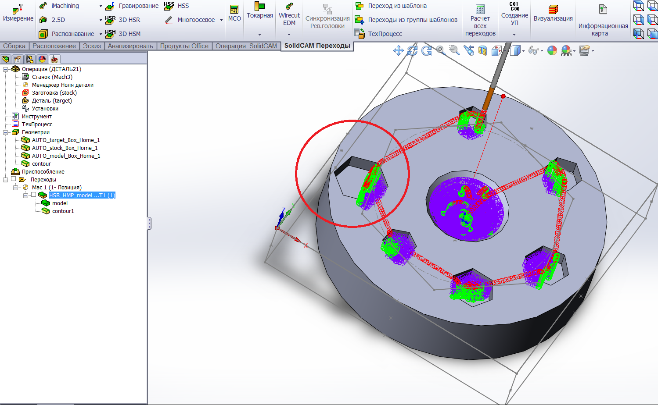Open the Многоосевое dropdown arrow
The width and height of the screenshot is (658, 405).
221,20
